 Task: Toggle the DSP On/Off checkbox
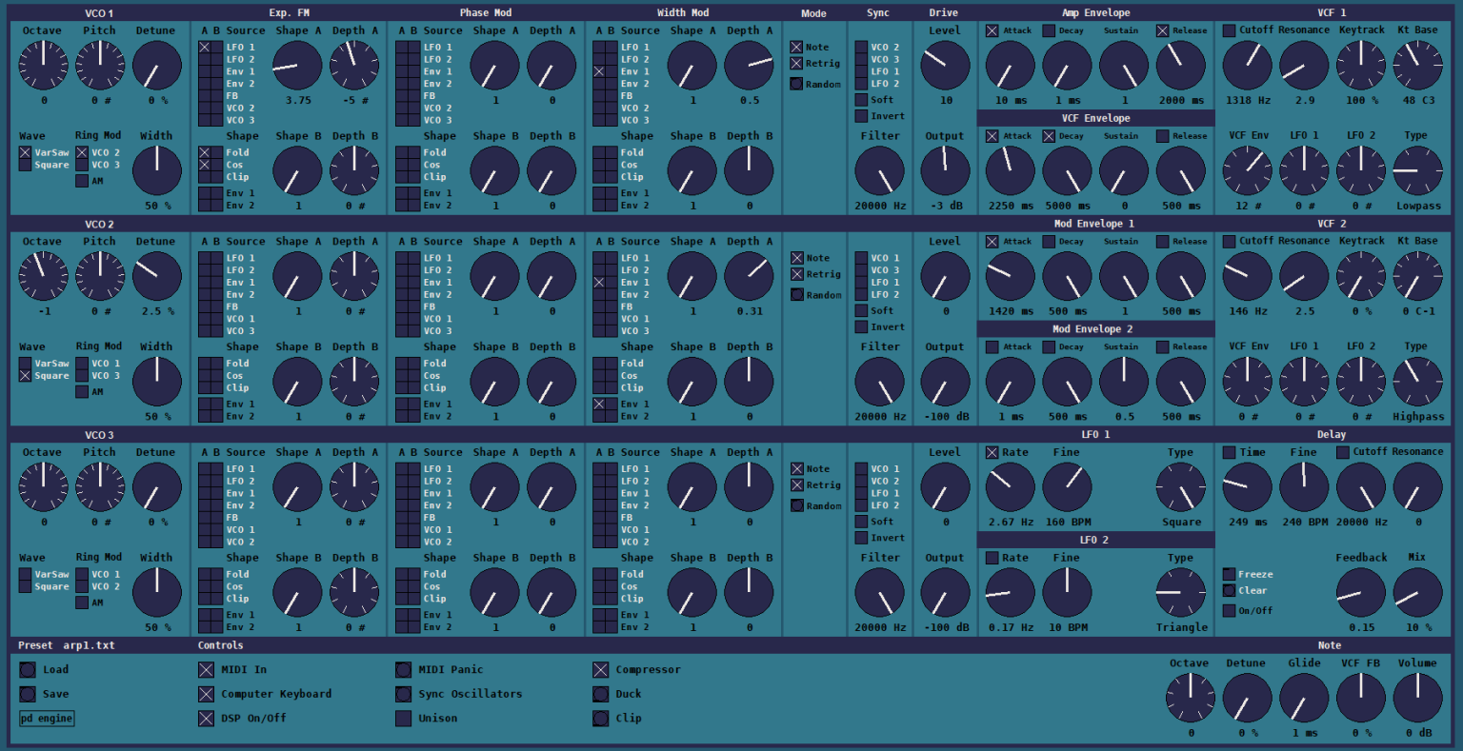[x=206, y=718]
